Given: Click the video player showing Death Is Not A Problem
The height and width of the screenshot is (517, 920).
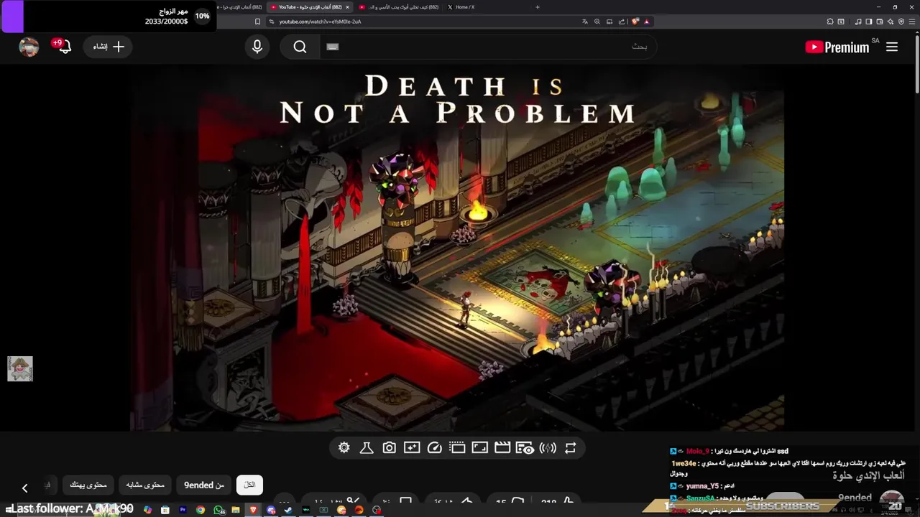Looking at the screenshot, I should tap(457, 248).
